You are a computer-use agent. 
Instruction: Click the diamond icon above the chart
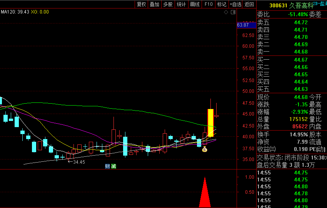[x=226, y=12]
